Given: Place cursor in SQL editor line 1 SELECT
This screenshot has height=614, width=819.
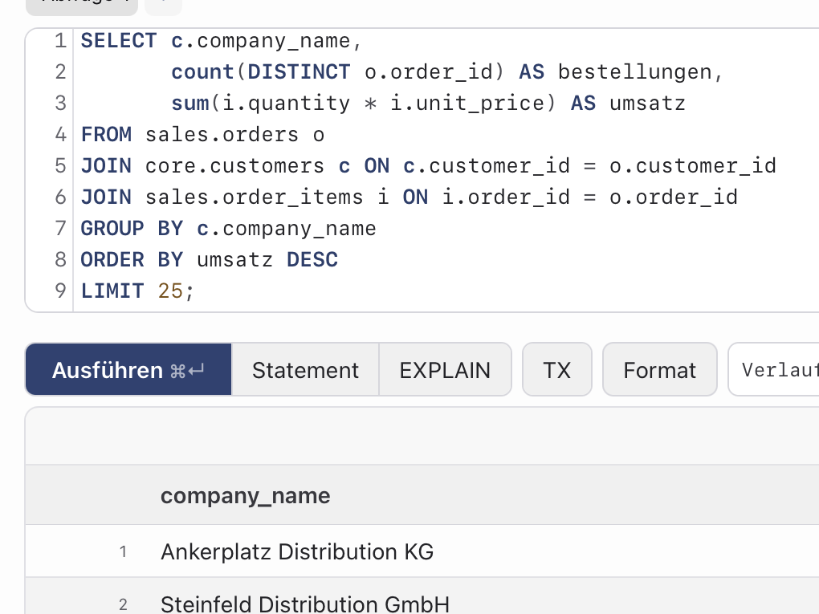Looking at the screenshot, I should pyautogui.click(x=119, y=41).
